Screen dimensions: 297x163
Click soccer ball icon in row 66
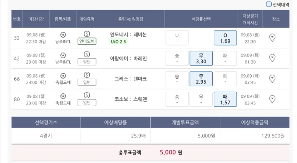pos(63,75)
